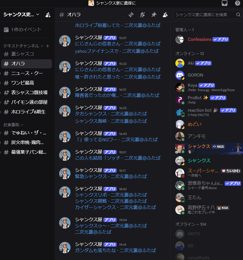Expand the シャンクス更... server dropdown
Screen dimensions: 243x260
[x=21, y=14]
